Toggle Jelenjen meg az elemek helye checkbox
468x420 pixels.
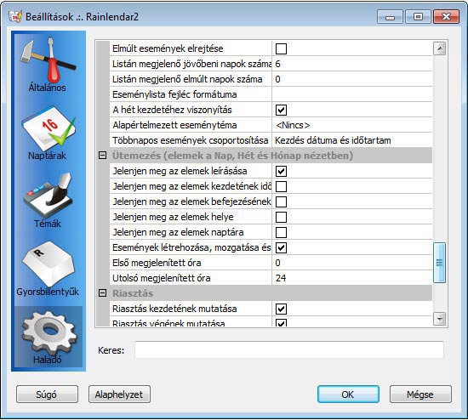[281, 217]
